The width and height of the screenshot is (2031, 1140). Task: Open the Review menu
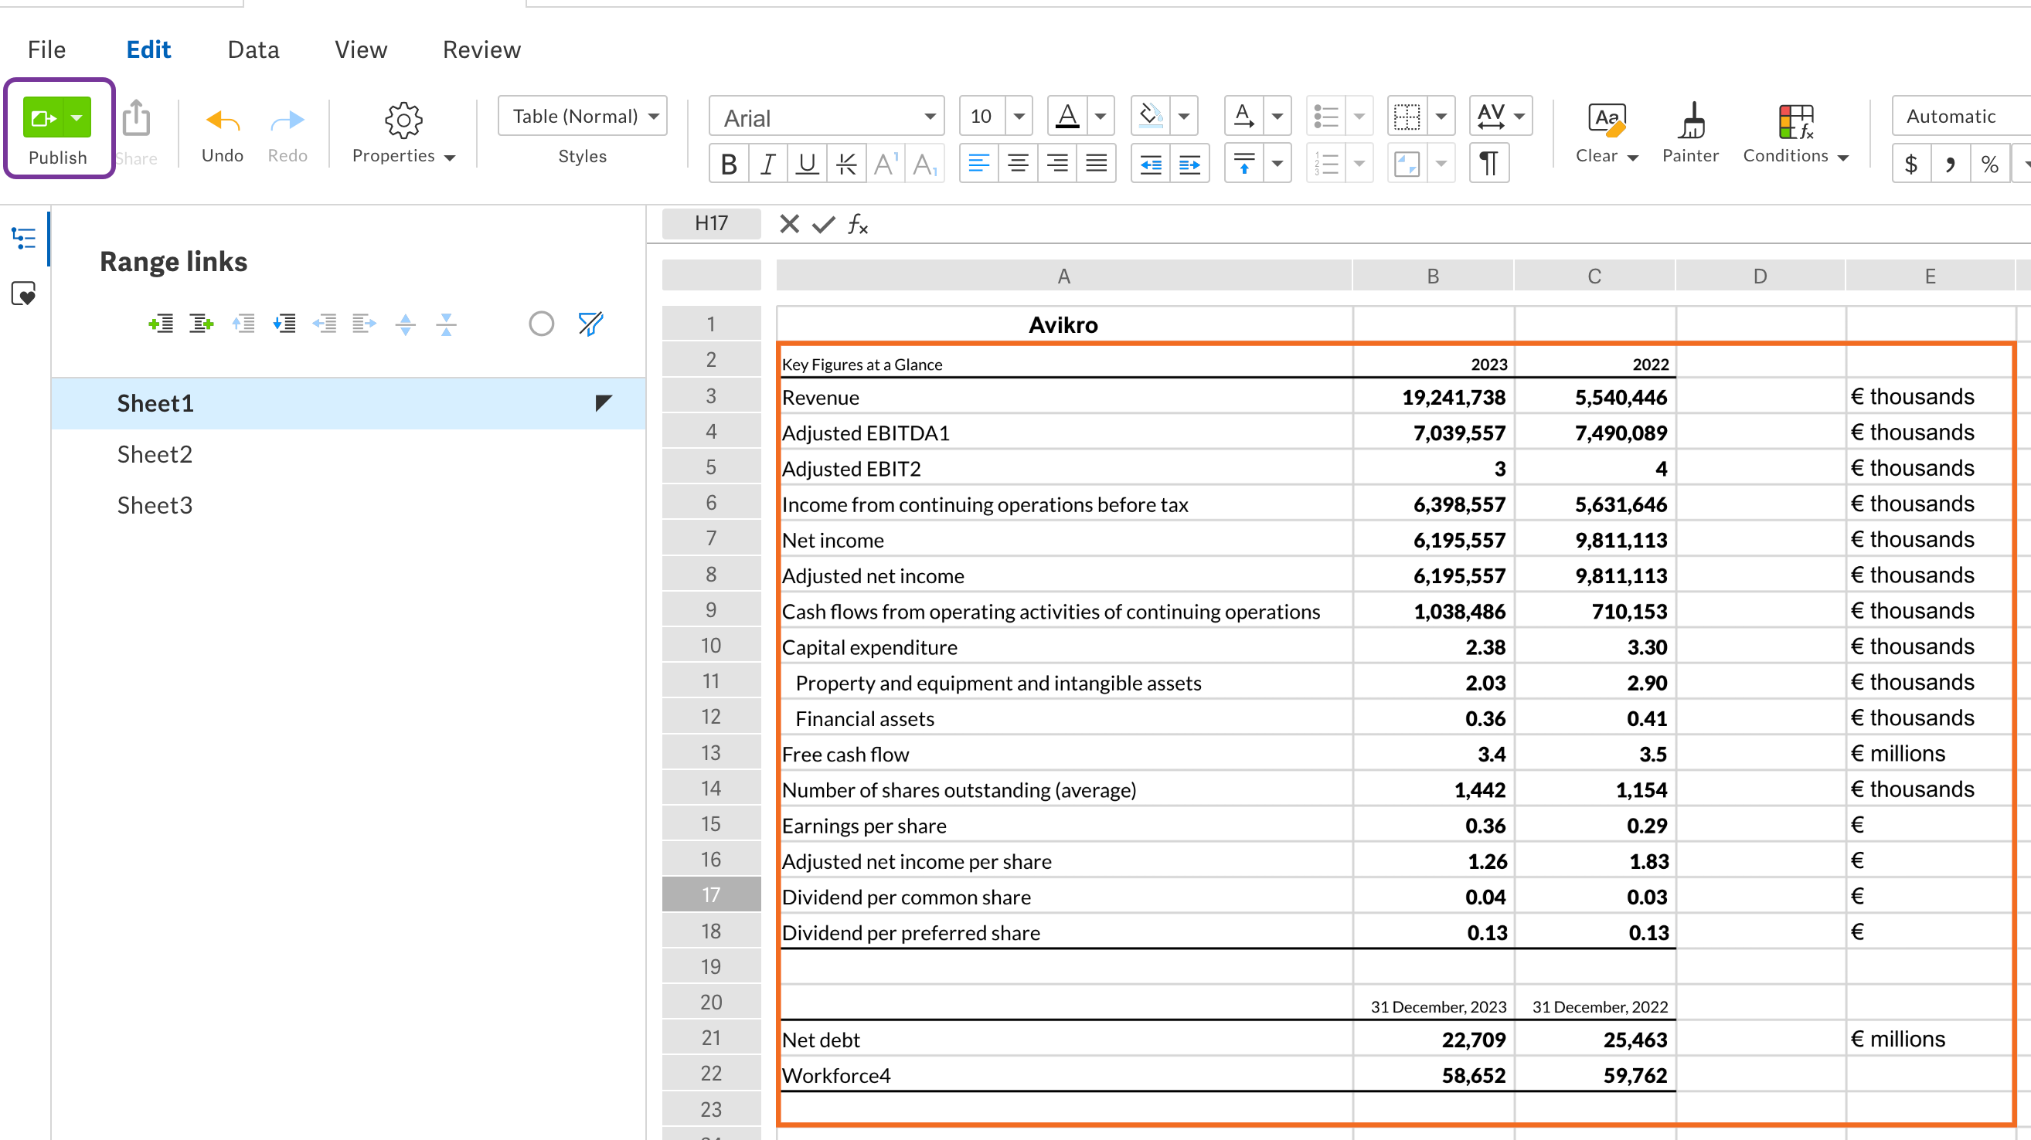point(481,49)
